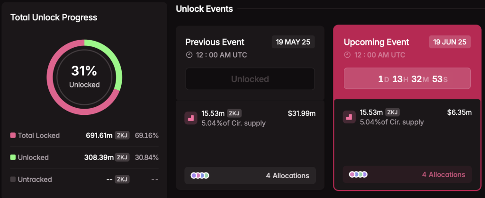Click the clock icon in Previous Event
The width and height of the screenshot is (485, 198).
pos(189,55)
